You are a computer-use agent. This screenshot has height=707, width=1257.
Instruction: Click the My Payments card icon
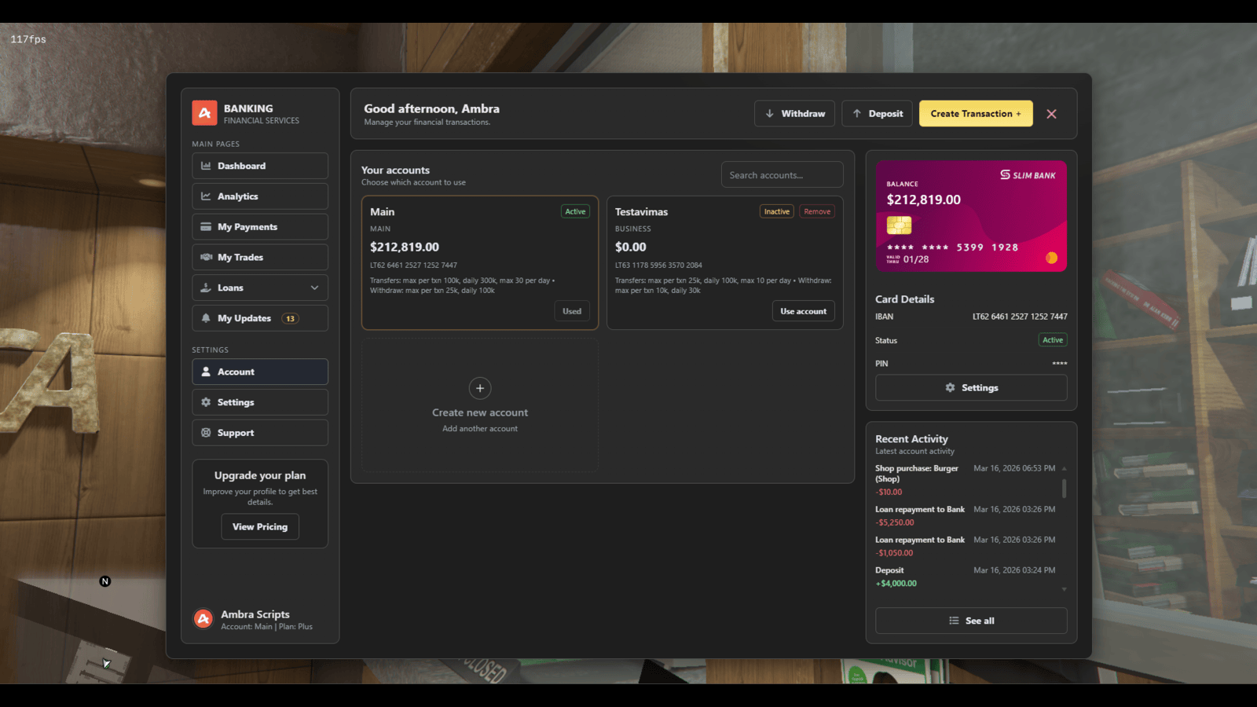(206, 226)
